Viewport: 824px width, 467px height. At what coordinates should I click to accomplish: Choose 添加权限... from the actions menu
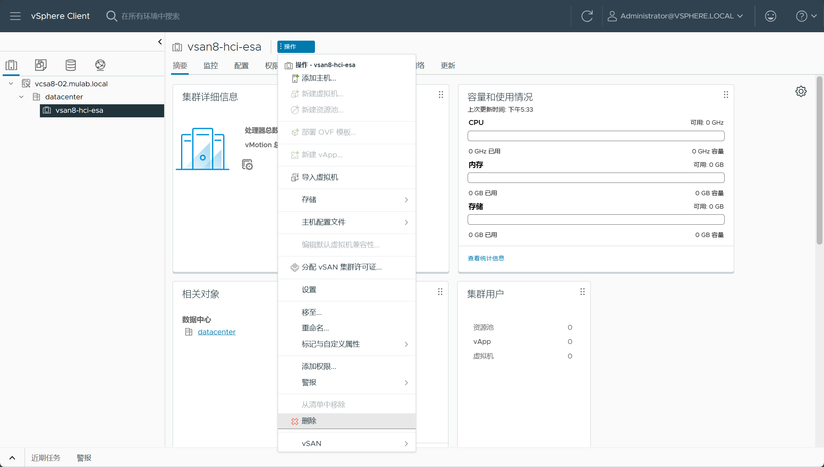tap(347, 367)
